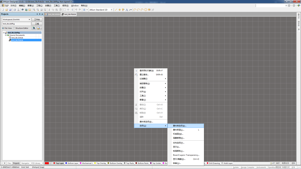
Task: Click the Zoom Out magnifier icon
Action: click(x=38, y=10)
